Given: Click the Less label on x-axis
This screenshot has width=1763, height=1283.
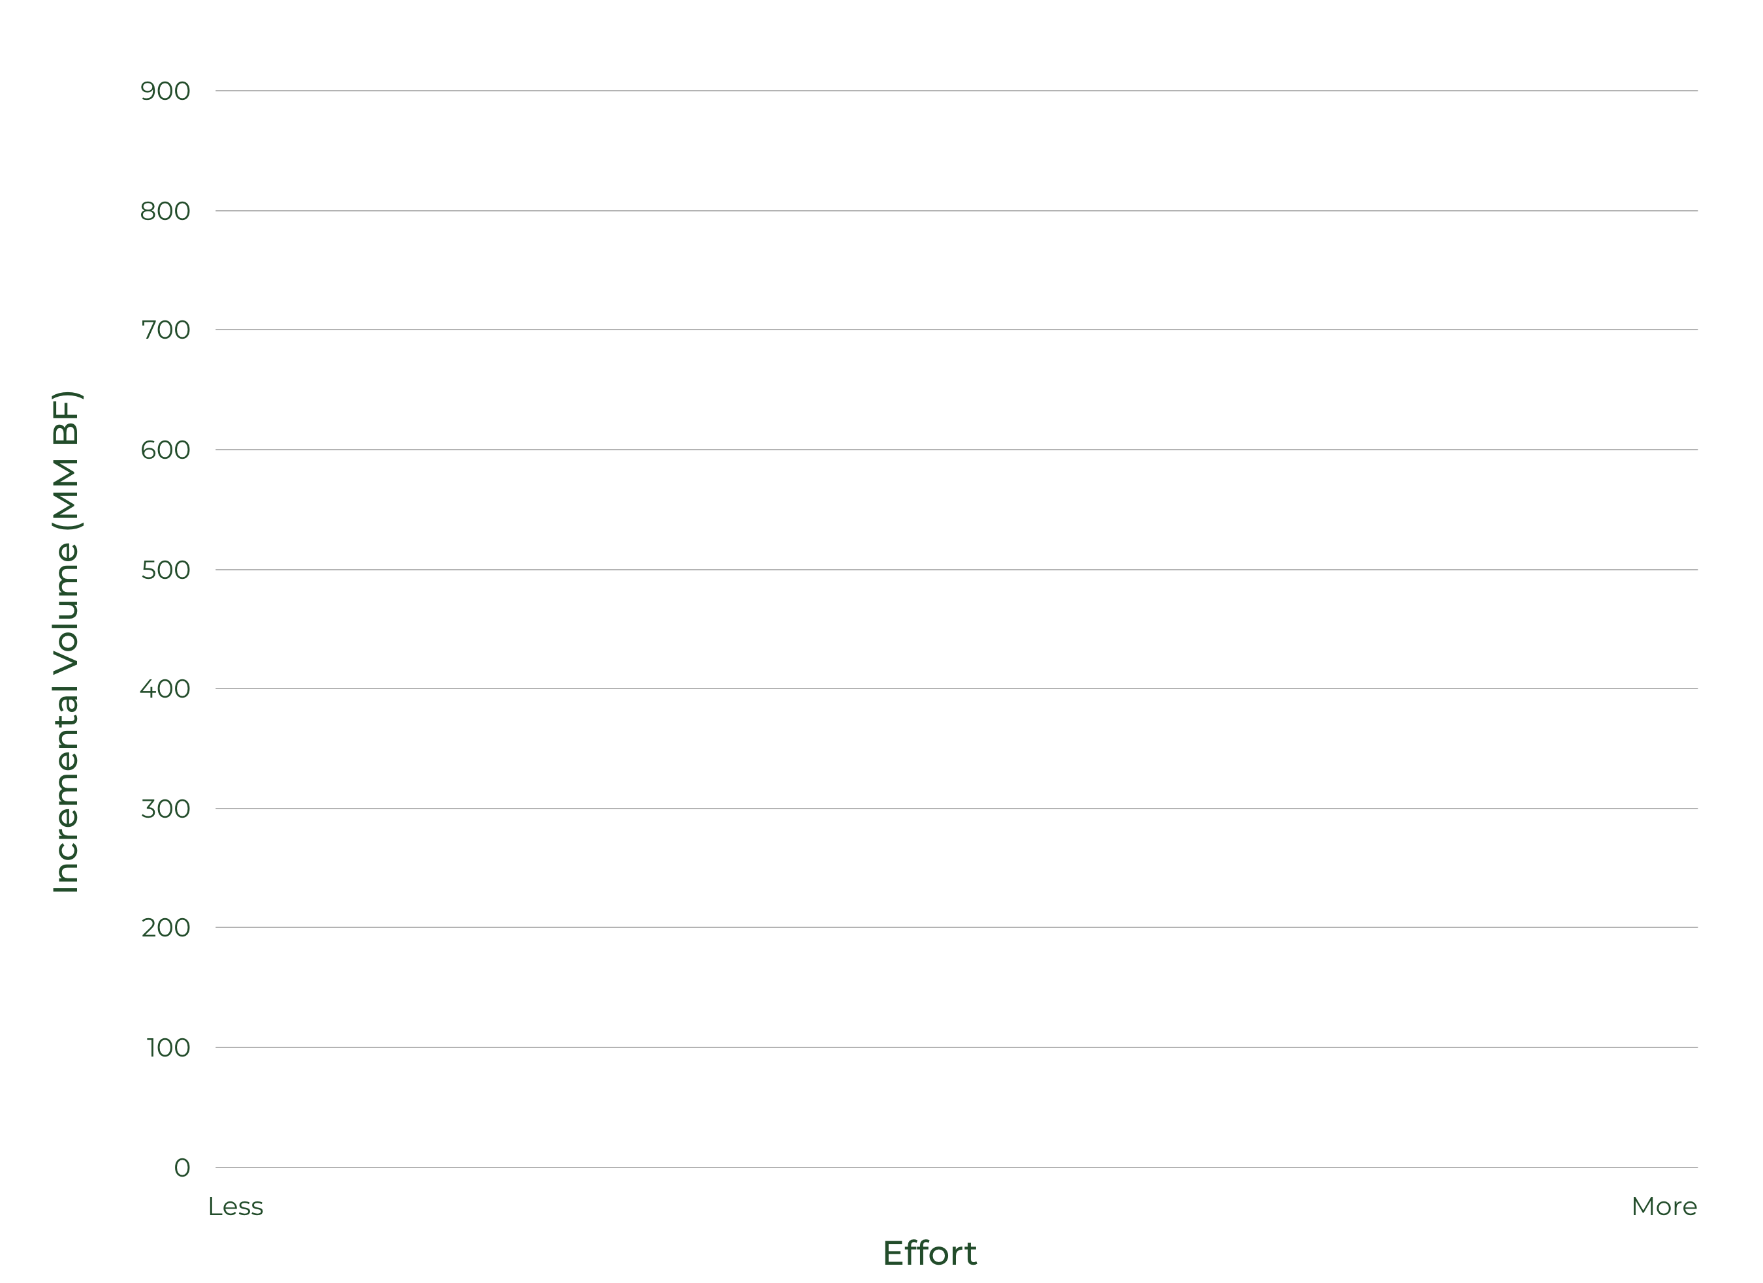Looking at the screenshot, I should tap(236, 1207).
